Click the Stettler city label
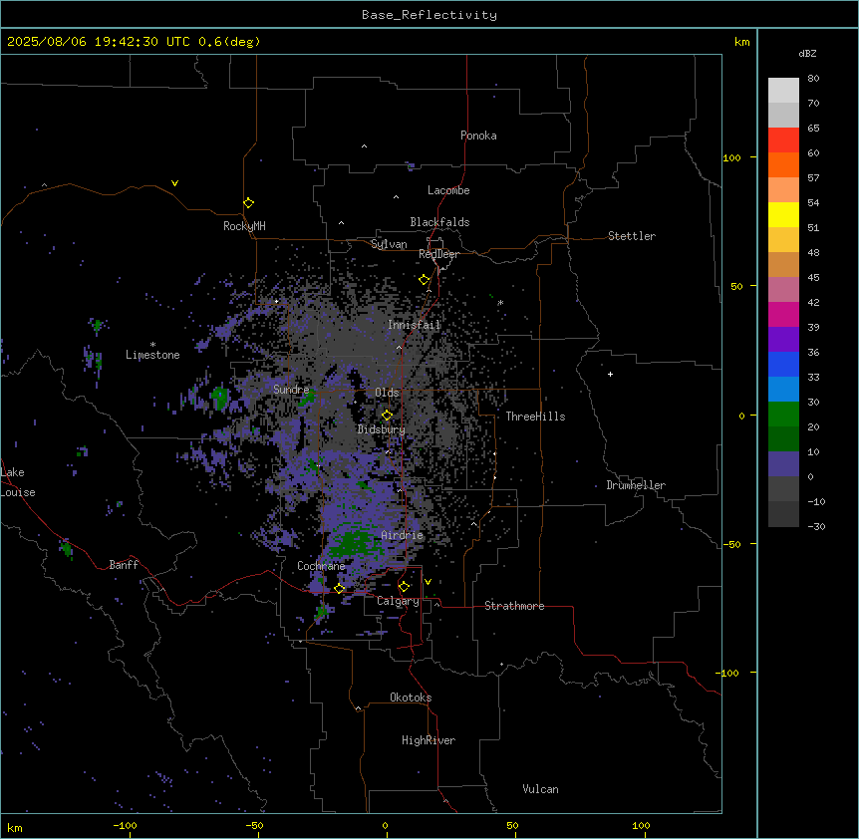This screenshot has width=859, height=839. tap(632, 236)
